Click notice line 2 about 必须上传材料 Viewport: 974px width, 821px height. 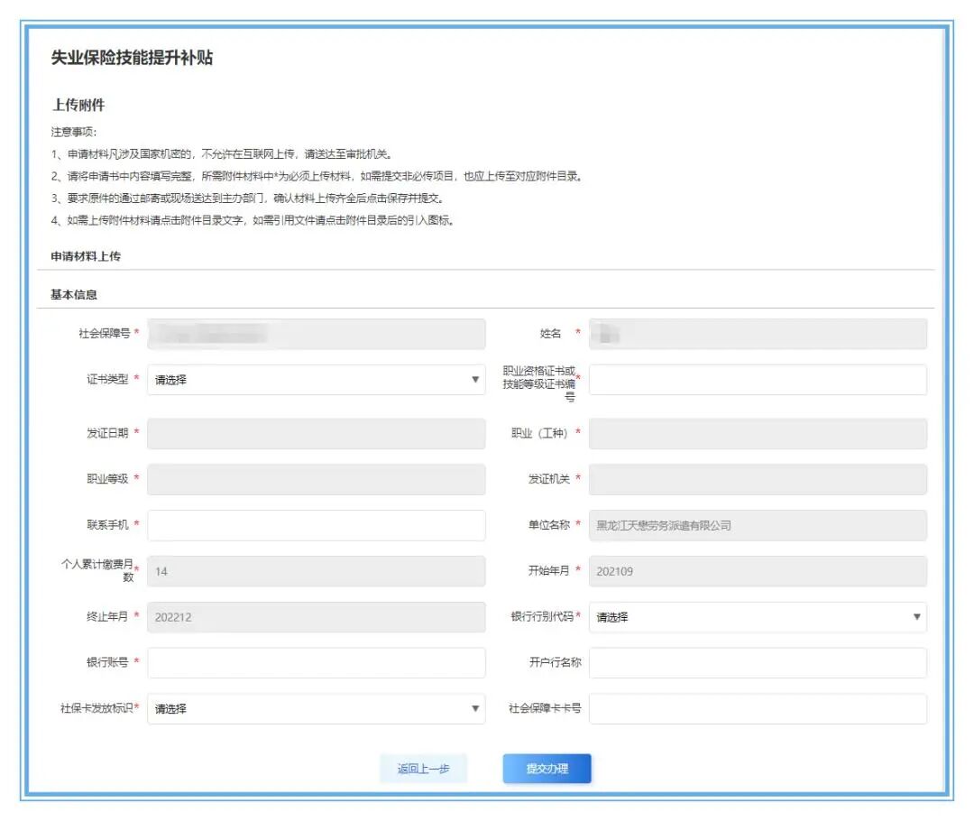click(317, 177)
